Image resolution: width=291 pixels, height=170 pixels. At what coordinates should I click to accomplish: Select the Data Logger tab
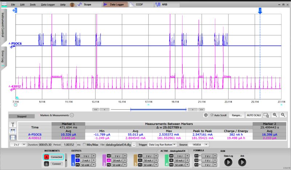[x=115, y=4]
